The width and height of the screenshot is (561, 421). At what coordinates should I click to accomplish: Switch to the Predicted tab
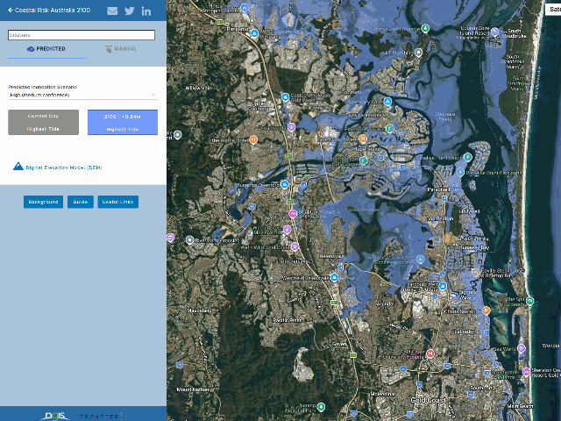tap(46, 49)
